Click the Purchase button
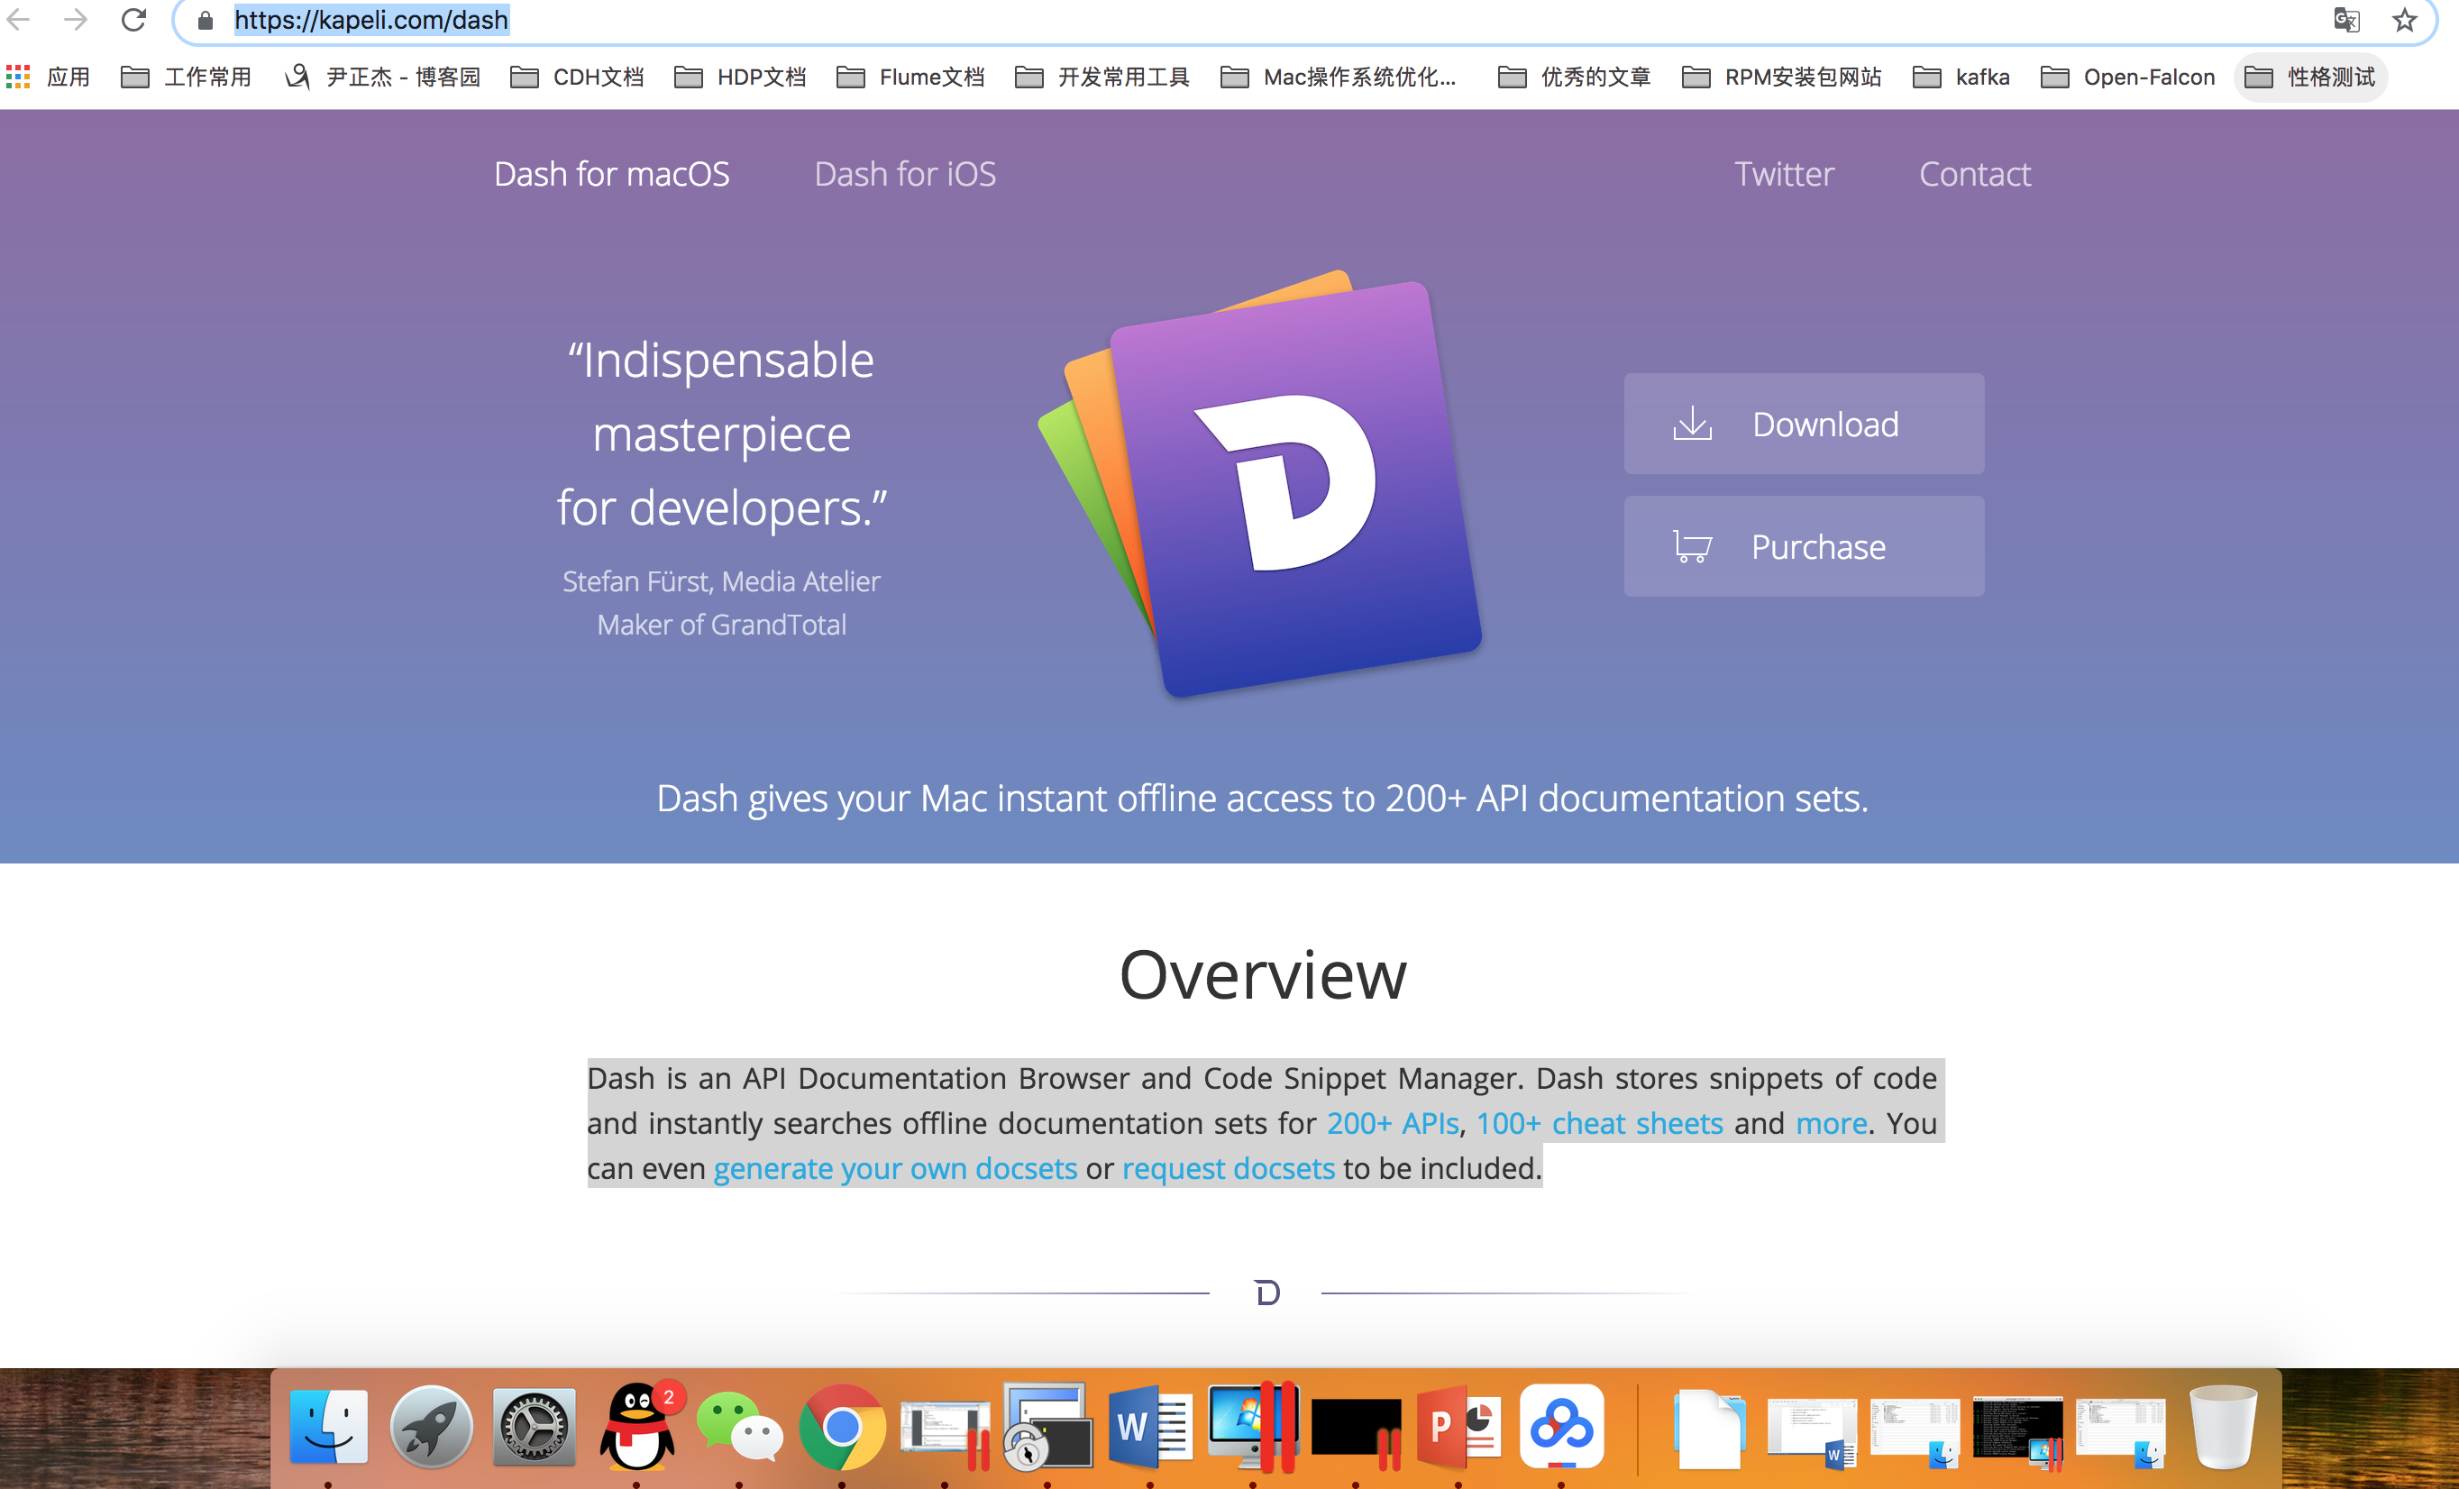The width and height of the screenshot is (2459, 1489). 1805,547
